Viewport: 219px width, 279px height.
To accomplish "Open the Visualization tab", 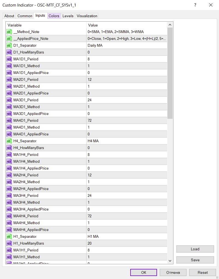I will point(87,16).
